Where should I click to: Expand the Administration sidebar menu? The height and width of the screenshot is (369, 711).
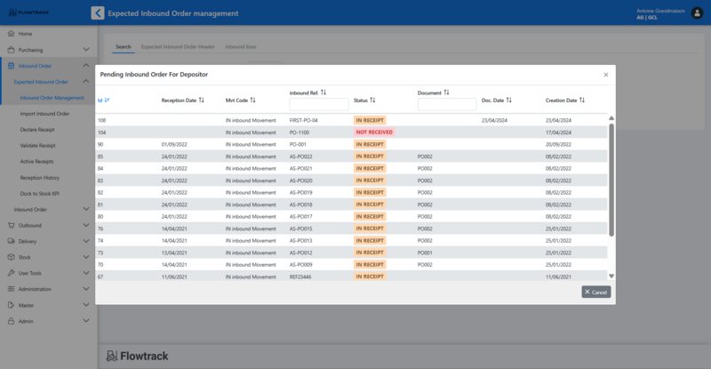[x=85, y=289]
